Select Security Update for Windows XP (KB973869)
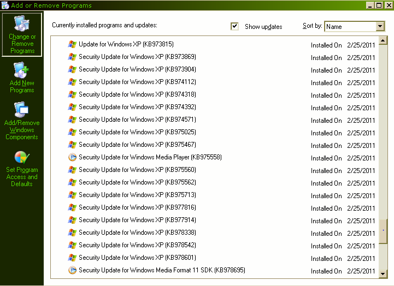The image size is (394, 286). coord(137,57)
